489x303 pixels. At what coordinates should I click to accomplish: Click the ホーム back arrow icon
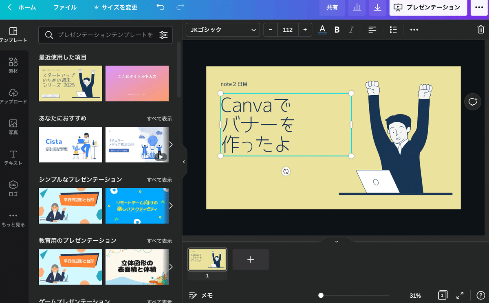[x=10, y=7]
